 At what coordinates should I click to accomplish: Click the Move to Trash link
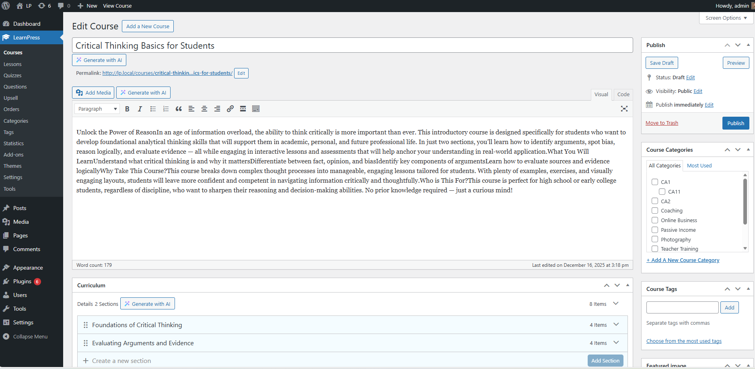tap(662, 123)
